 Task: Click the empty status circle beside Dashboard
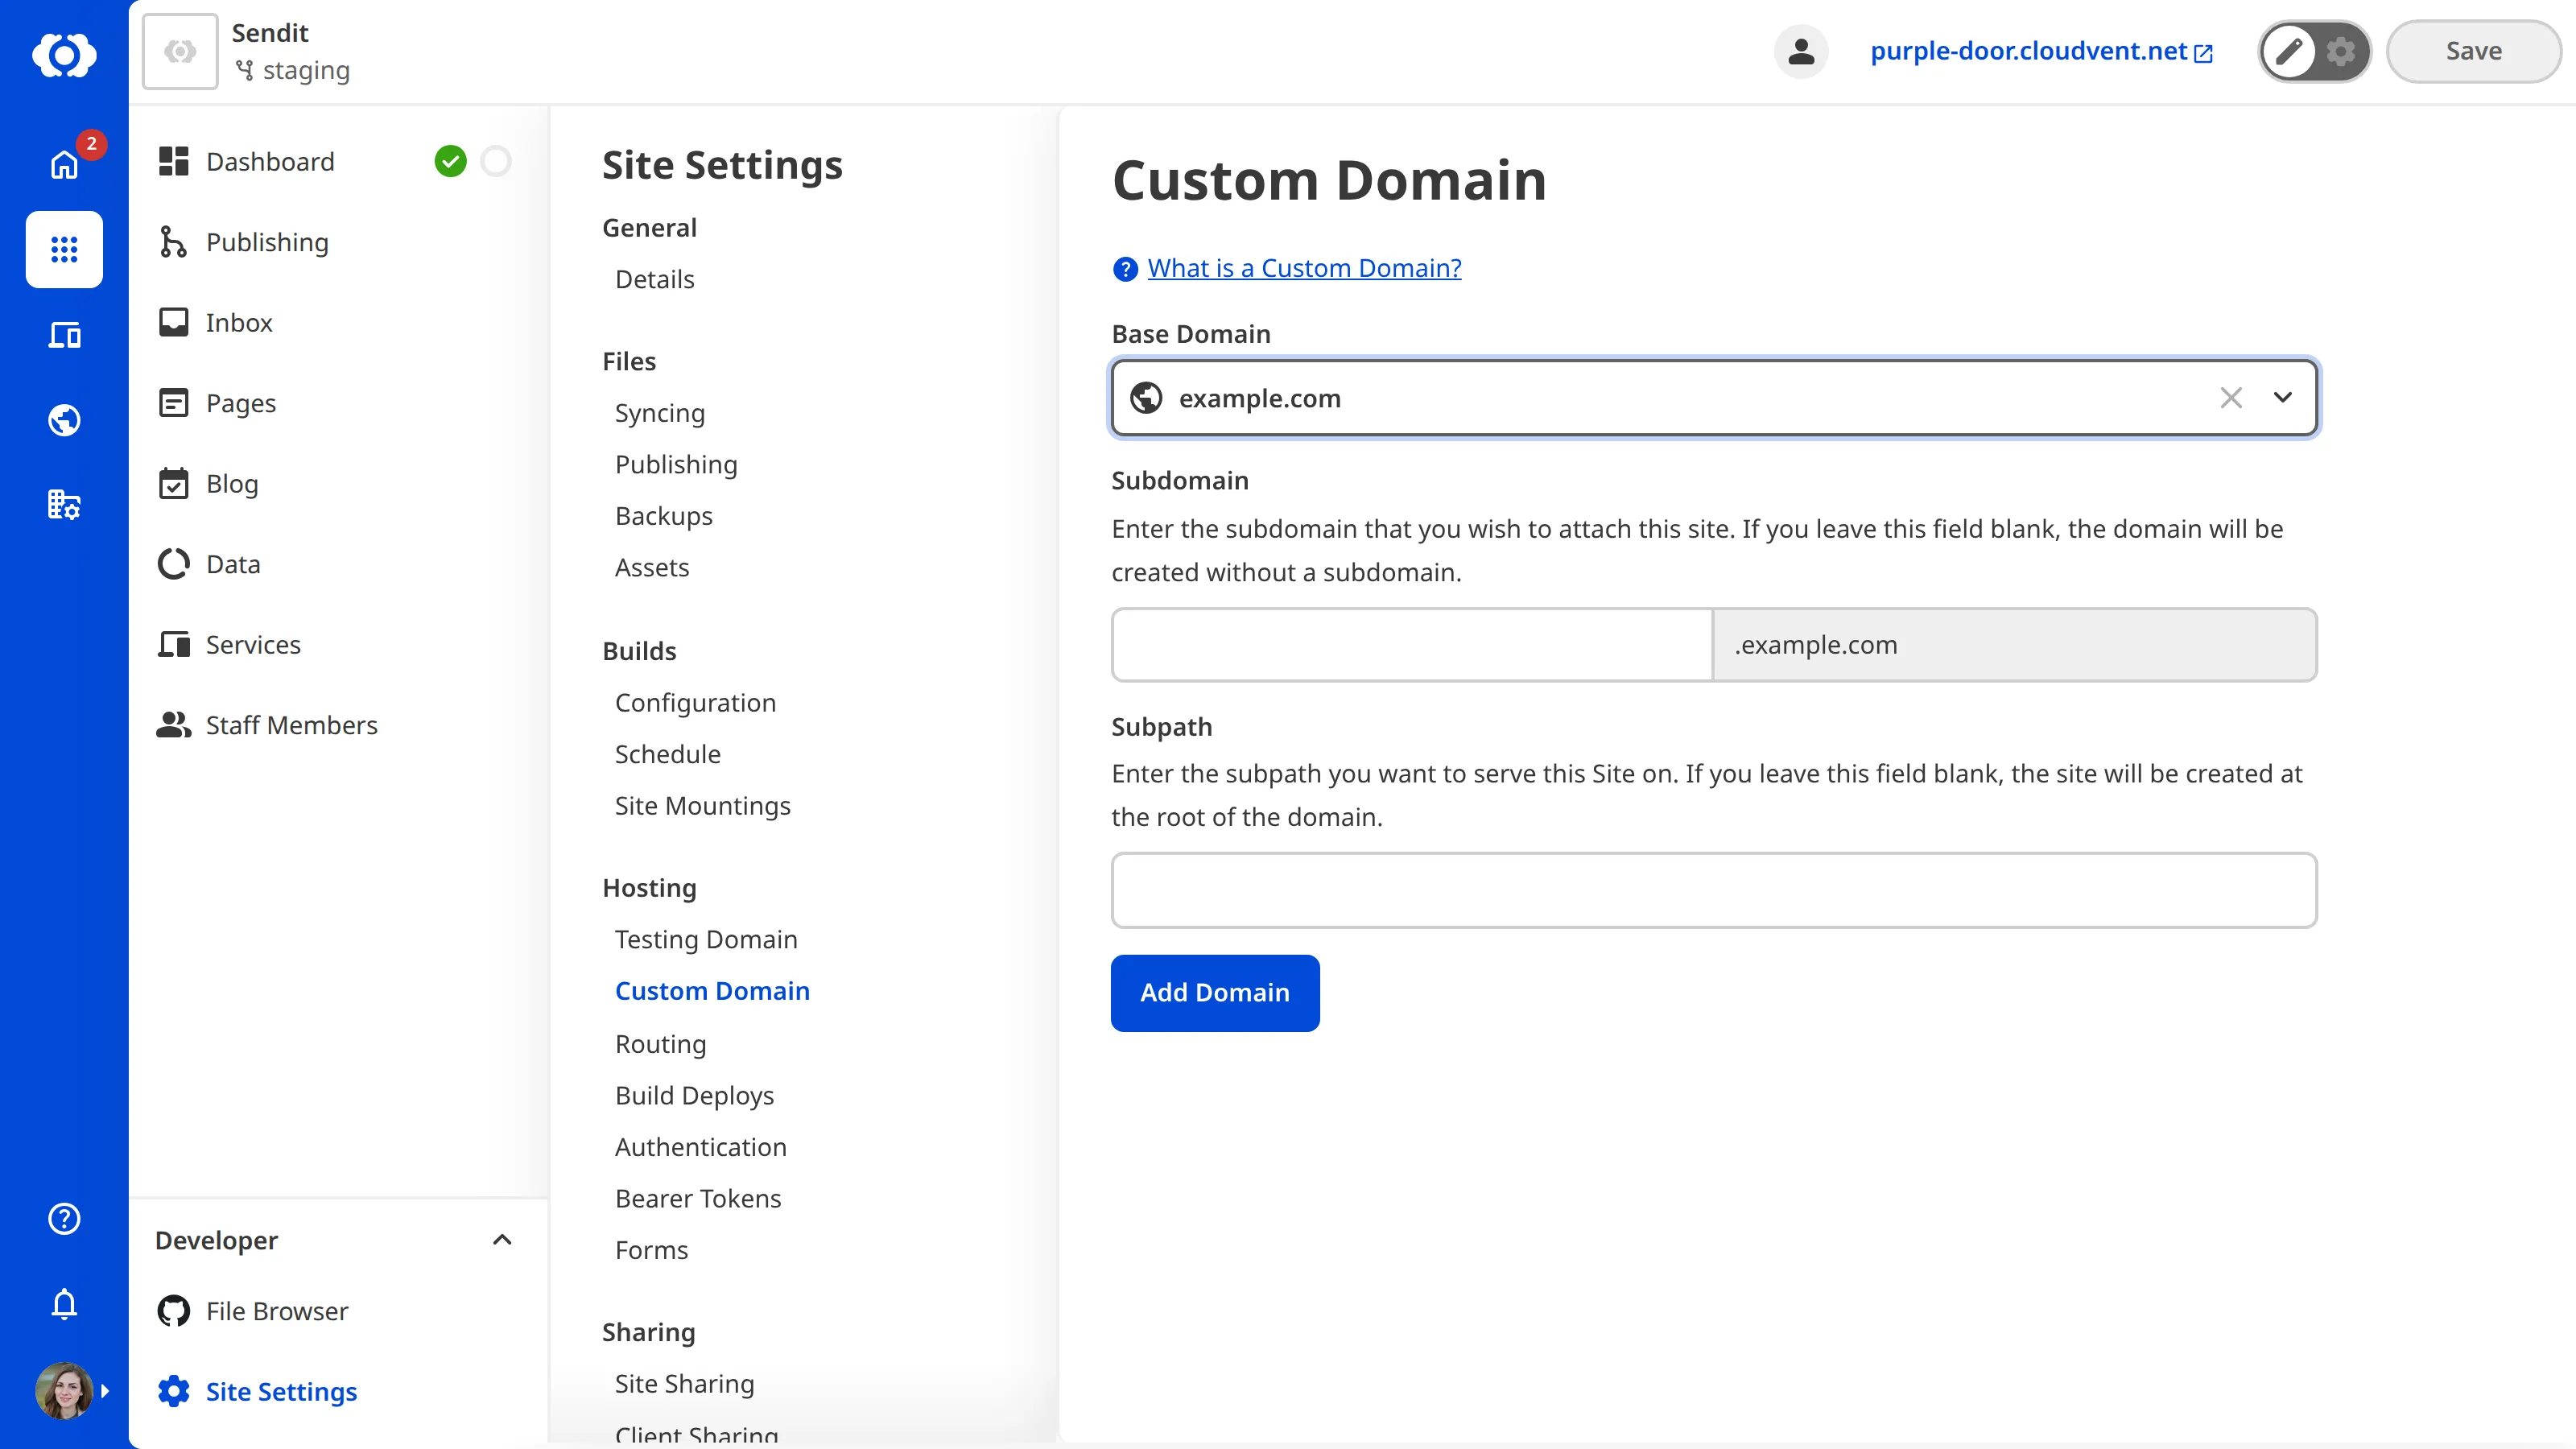[x=496, y=161]
